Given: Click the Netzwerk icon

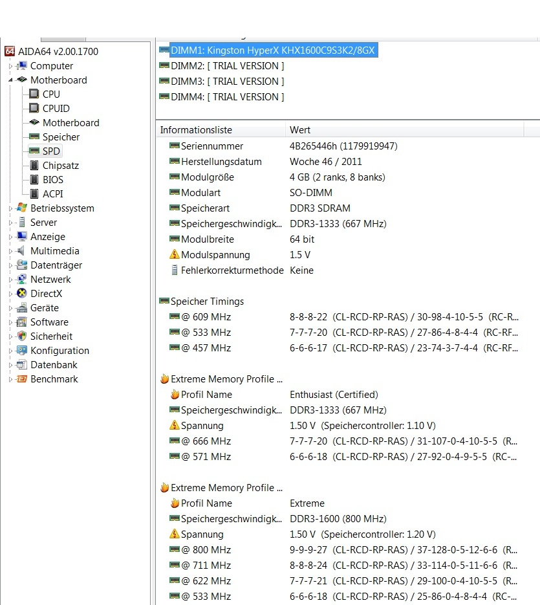Looking at the screenshot, I should click(22, 280).
